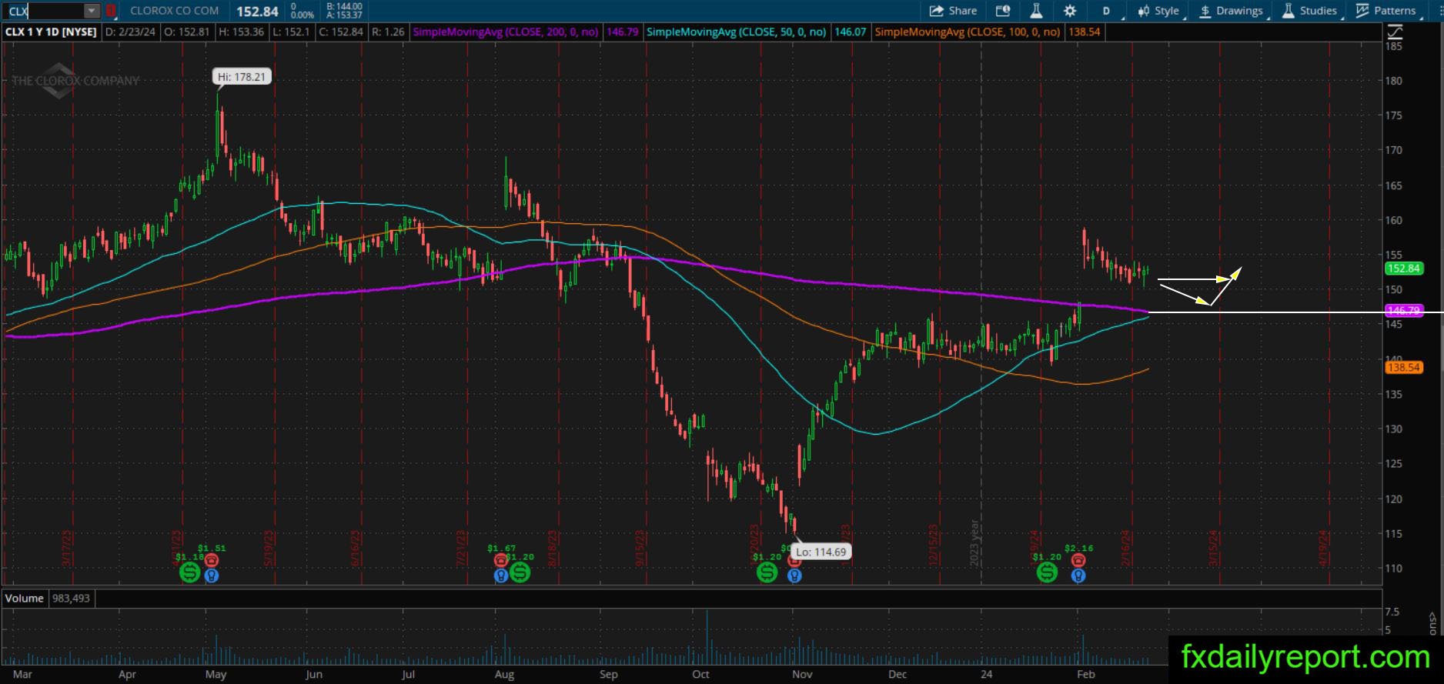Open the chart alert icon beside Share

[x=1002, y=11]
